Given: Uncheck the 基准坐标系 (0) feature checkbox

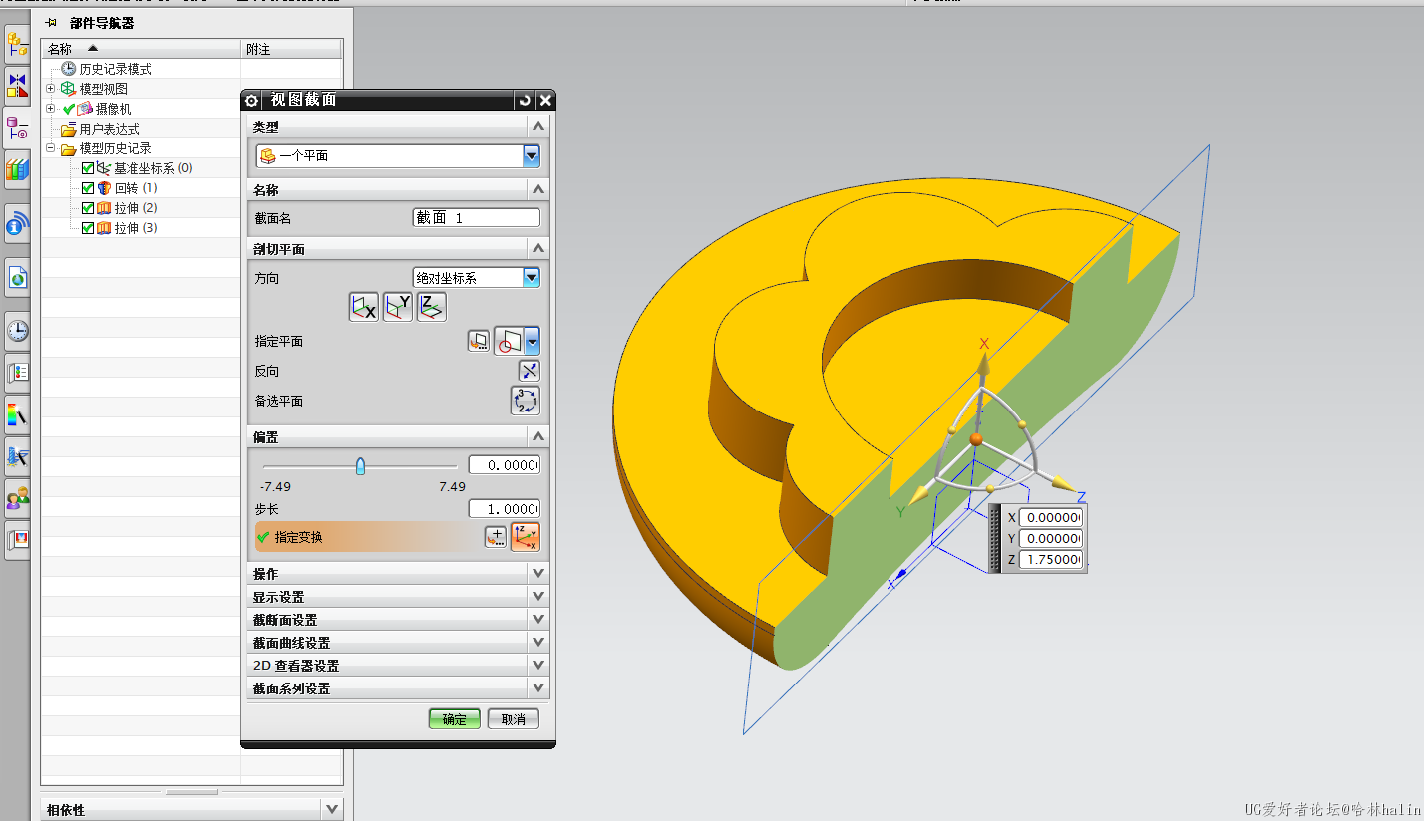Looking at the screenshot, I should pos(88,168).
